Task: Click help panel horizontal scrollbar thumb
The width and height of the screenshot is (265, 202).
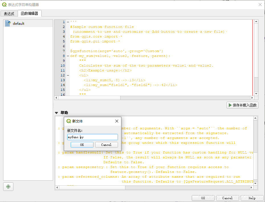Action: (92, 187)
